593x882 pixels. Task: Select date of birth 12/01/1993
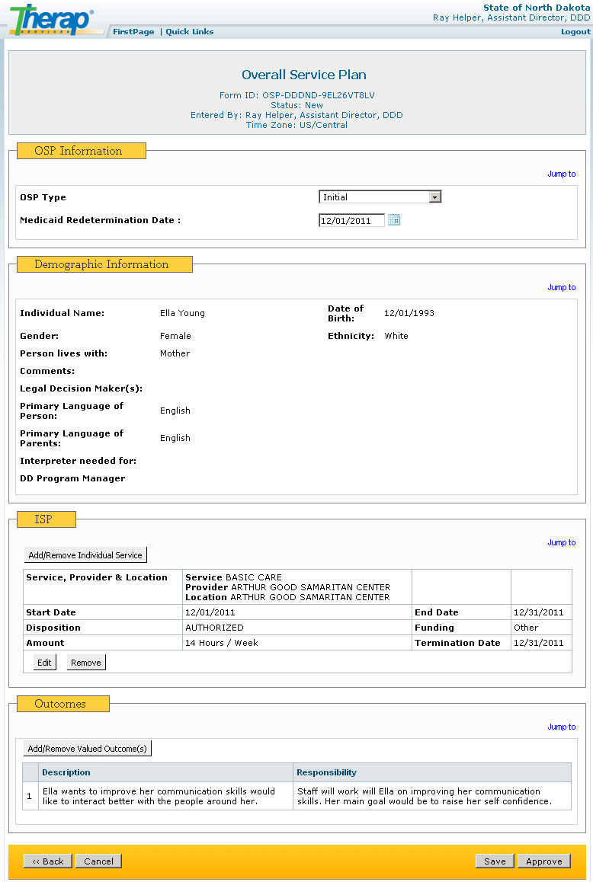409,313
